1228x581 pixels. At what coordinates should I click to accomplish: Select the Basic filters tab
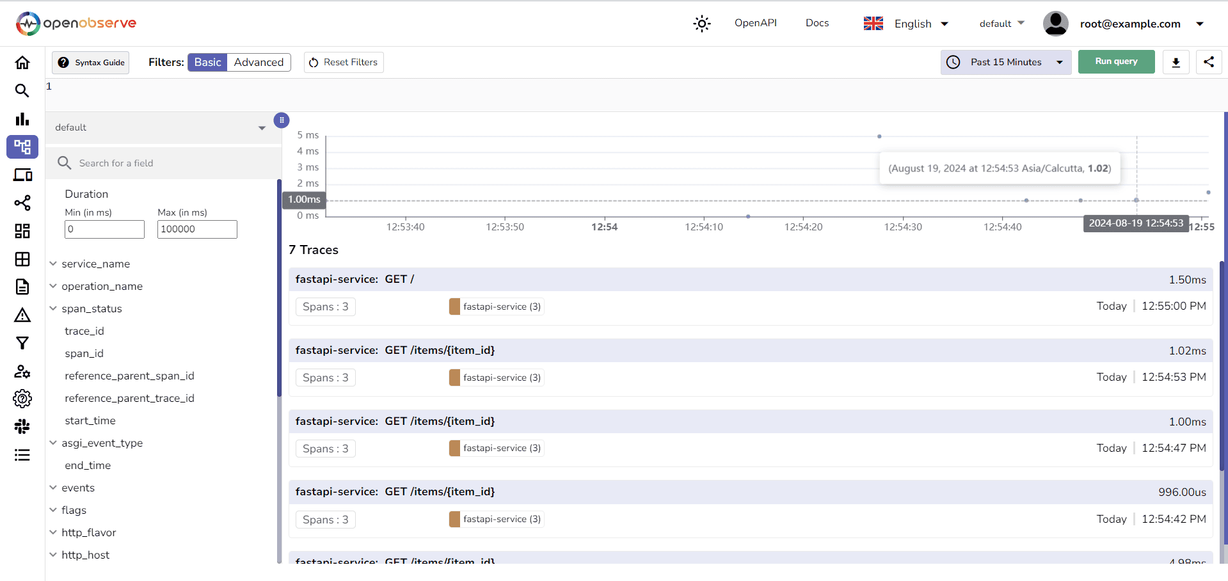tap(206, 62)
